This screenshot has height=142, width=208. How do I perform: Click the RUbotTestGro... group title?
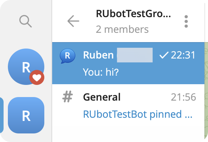pos(133,14)
